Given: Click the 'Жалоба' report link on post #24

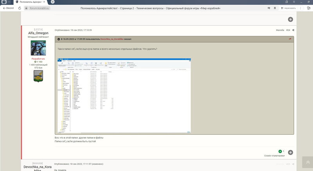Looking at the screenshot, I should 280,30.
